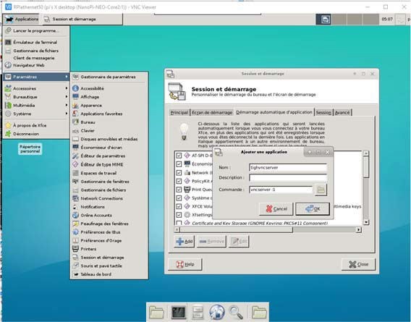
Task: Click the Préférences de IBus icon
Action: click(75, 232)
